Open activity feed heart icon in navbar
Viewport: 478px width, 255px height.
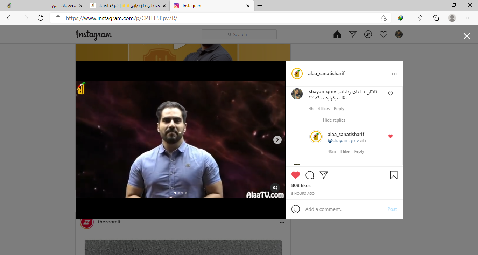click(384, 34)
